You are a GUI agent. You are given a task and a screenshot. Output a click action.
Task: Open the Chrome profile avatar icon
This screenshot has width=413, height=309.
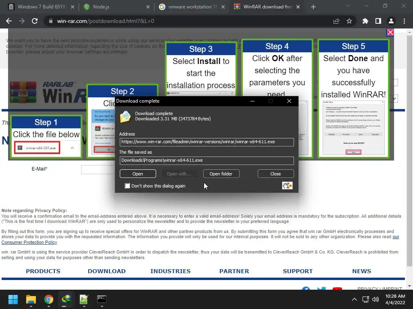(391, 21)
